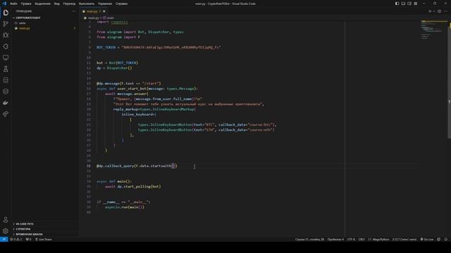Click the code minimap preview
The height and width of the screenshot is (253, 451).
click(434, 30)
